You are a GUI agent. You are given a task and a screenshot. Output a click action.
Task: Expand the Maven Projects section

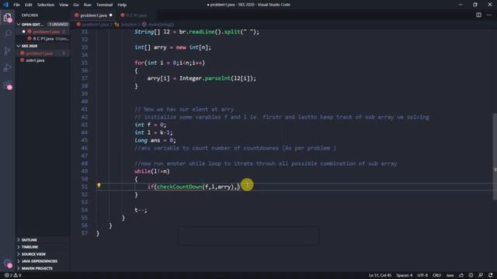tap(19, 268)
